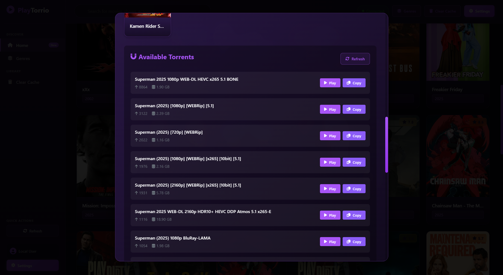Open Genres in the sidebar
Image resolution: width=503 pixels, height=275 pixels.
(23, 58)
